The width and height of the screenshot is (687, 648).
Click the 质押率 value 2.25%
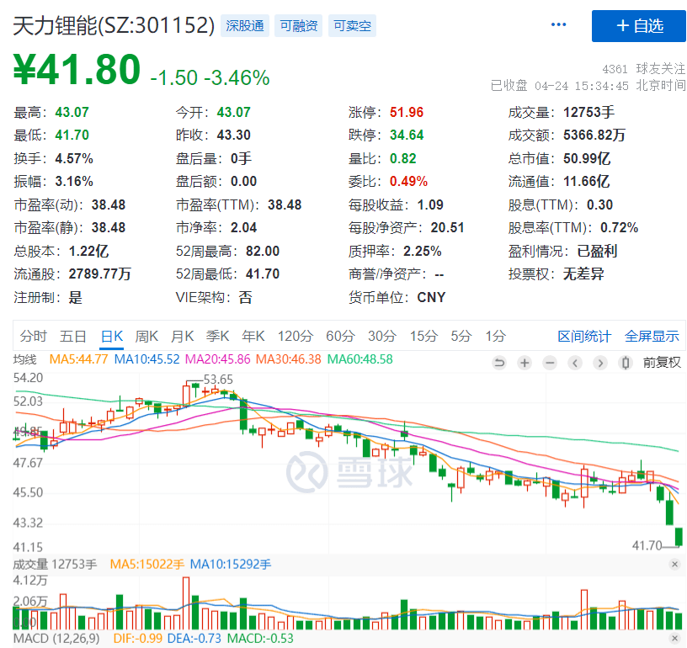click(423, 252)
